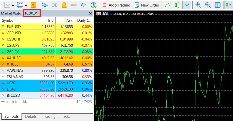The height and width of the screenshot is (121, 233).
Task: Sort by the Ask column header
Action: 65,20
